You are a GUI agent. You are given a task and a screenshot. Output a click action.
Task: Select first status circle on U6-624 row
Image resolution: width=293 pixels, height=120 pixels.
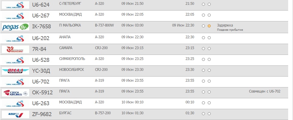coord(203,4)
